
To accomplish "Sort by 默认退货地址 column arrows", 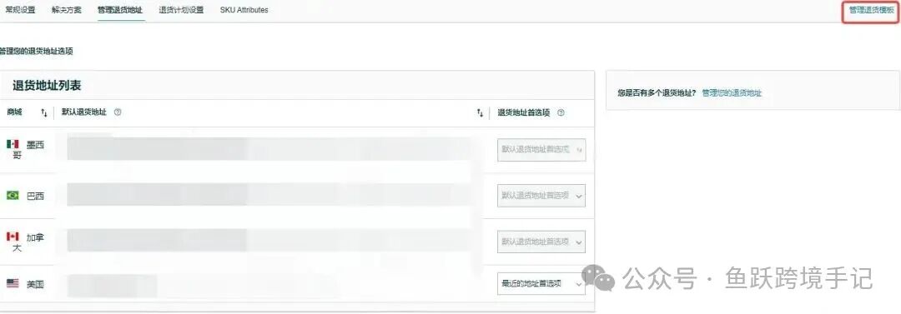I will coord(480,113).
